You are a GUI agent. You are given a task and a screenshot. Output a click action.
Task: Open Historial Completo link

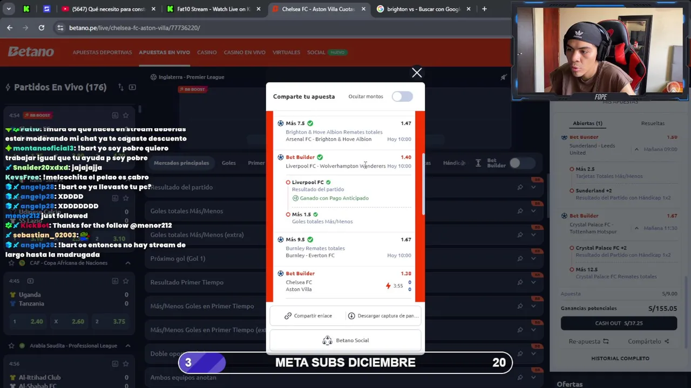pyautogui.click(x=620, y=358)
